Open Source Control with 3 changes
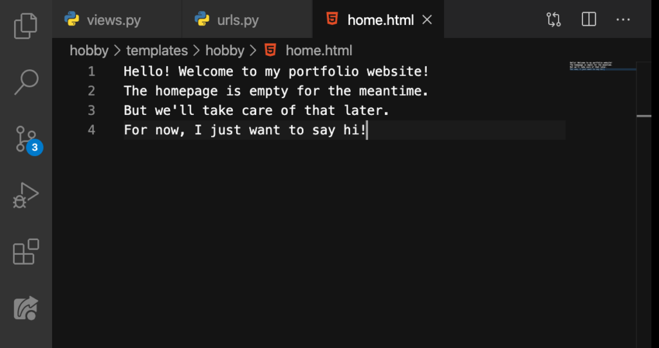The image size is (659, 348). click(28, 139)
